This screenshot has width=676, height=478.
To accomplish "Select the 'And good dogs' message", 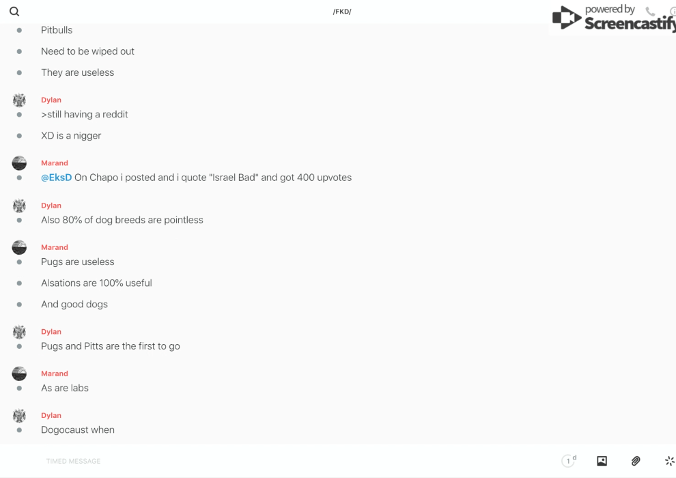I will click(74, 305).
